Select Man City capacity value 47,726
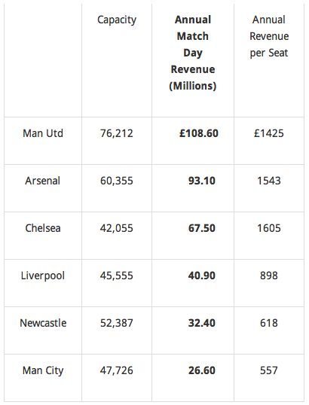The width and height of the screenshot is (309, 405). pyautogui.click(x=117, y=370)
